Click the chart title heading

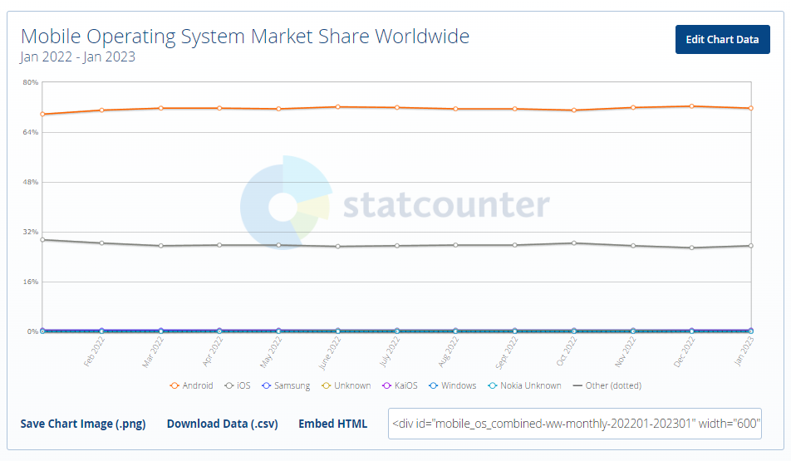pyautogui.click(x=245, y=37)
